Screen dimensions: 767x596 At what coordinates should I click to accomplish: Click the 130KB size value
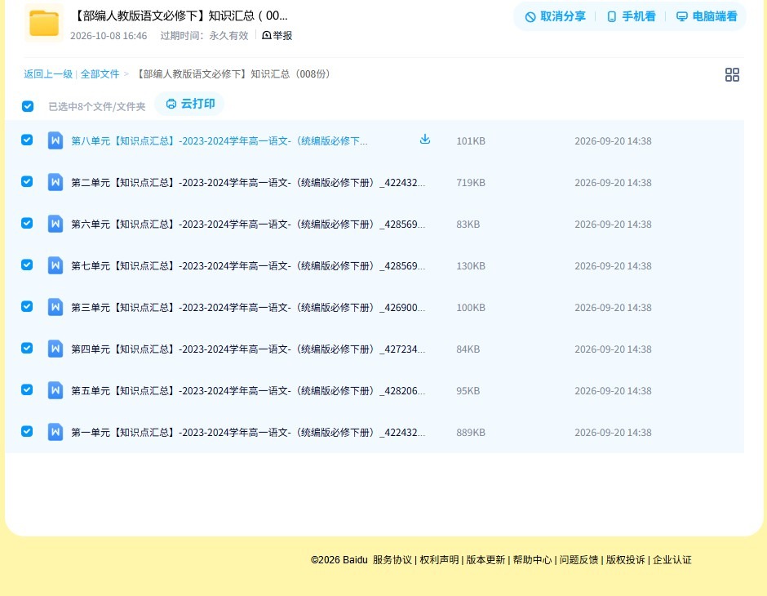coord(471,265)
